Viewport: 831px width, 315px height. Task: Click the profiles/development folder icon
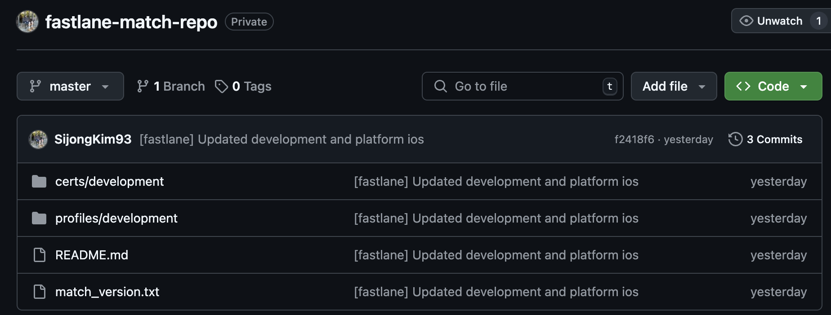[x=39, y=219]
